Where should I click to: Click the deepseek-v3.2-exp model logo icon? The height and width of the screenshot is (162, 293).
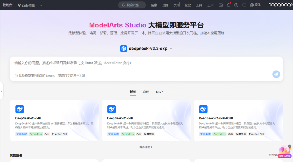pyautogui.click(x=123, y=49)
